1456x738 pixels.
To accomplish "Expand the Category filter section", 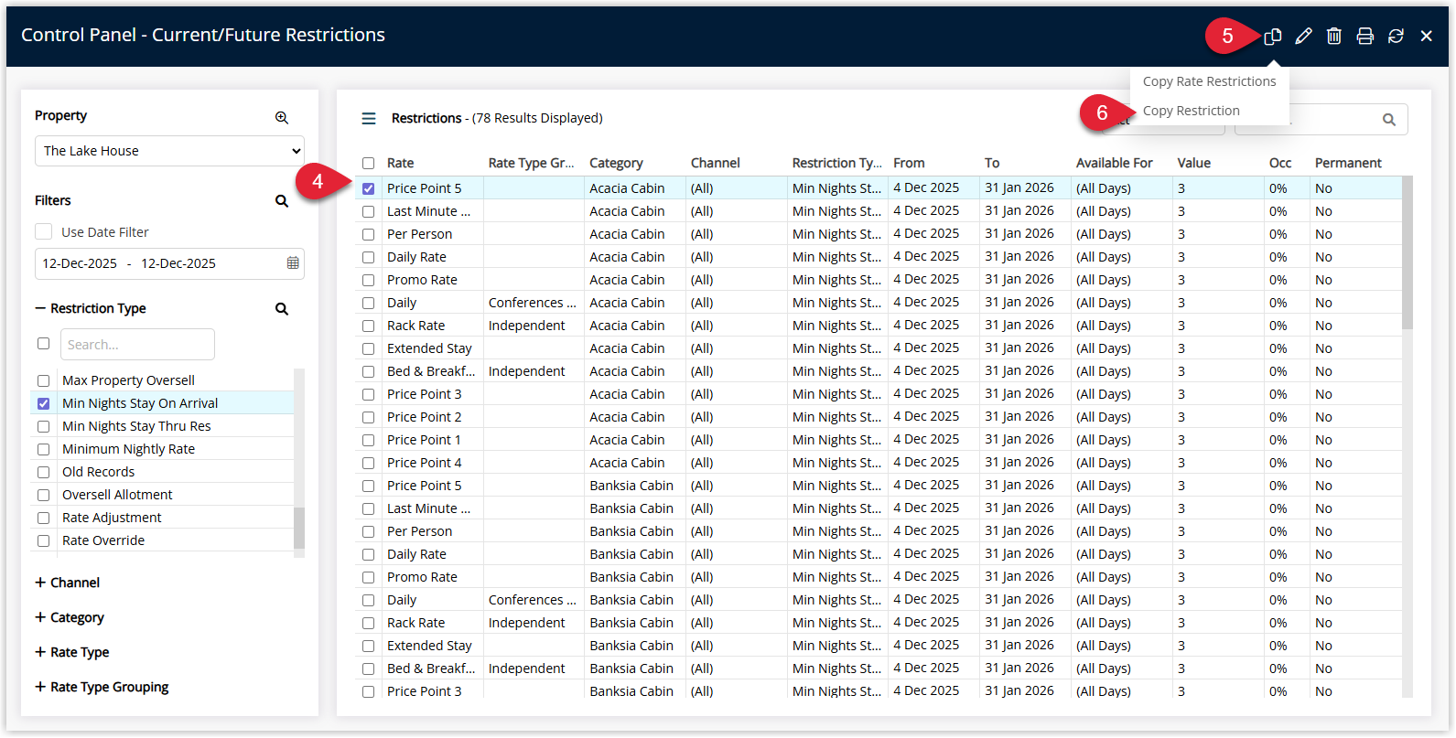I will tap(40, 617).
